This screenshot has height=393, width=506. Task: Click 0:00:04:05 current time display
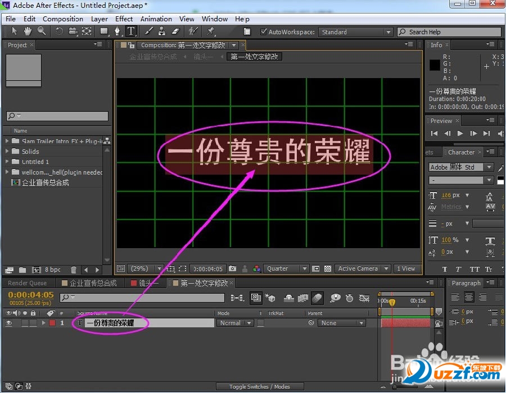(31, 295)
